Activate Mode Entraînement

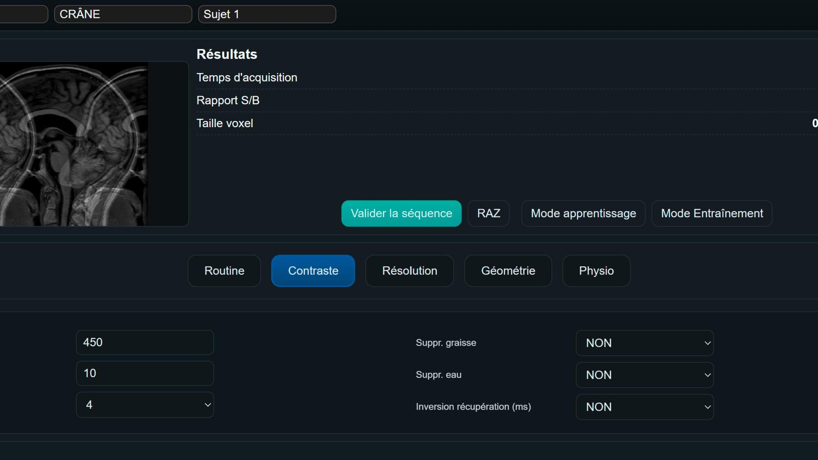click(712, 213)
